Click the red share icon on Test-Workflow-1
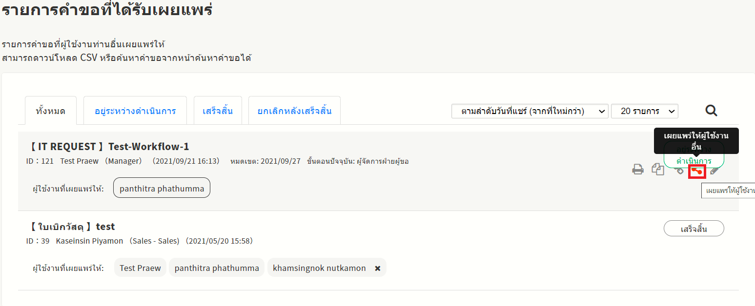755x306 pixels. pyautogui.click(x=697, y=172)
